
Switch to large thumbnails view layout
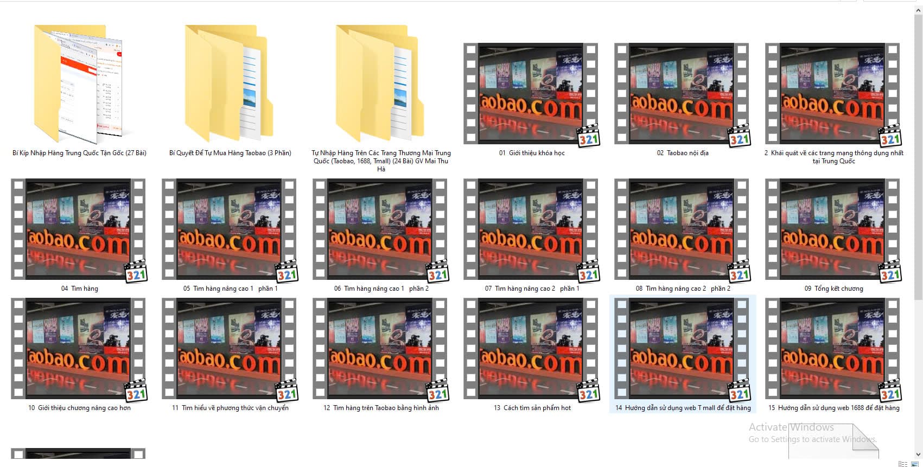pyautogui.click(x=916, y=464)
